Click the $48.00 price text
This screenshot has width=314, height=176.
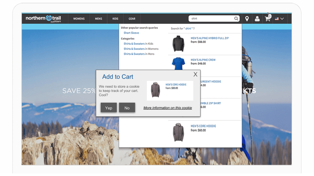pyautogui.click(x=202, y=64)
